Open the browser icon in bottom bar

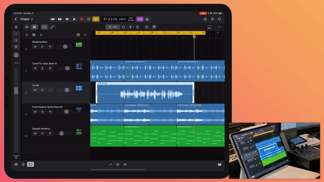point(16,164)
